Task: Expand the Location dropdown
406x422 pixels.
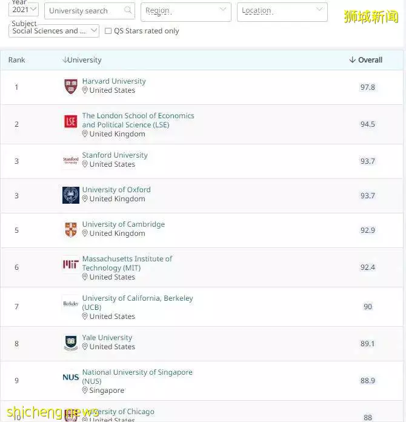Action: tap(282, 12)
